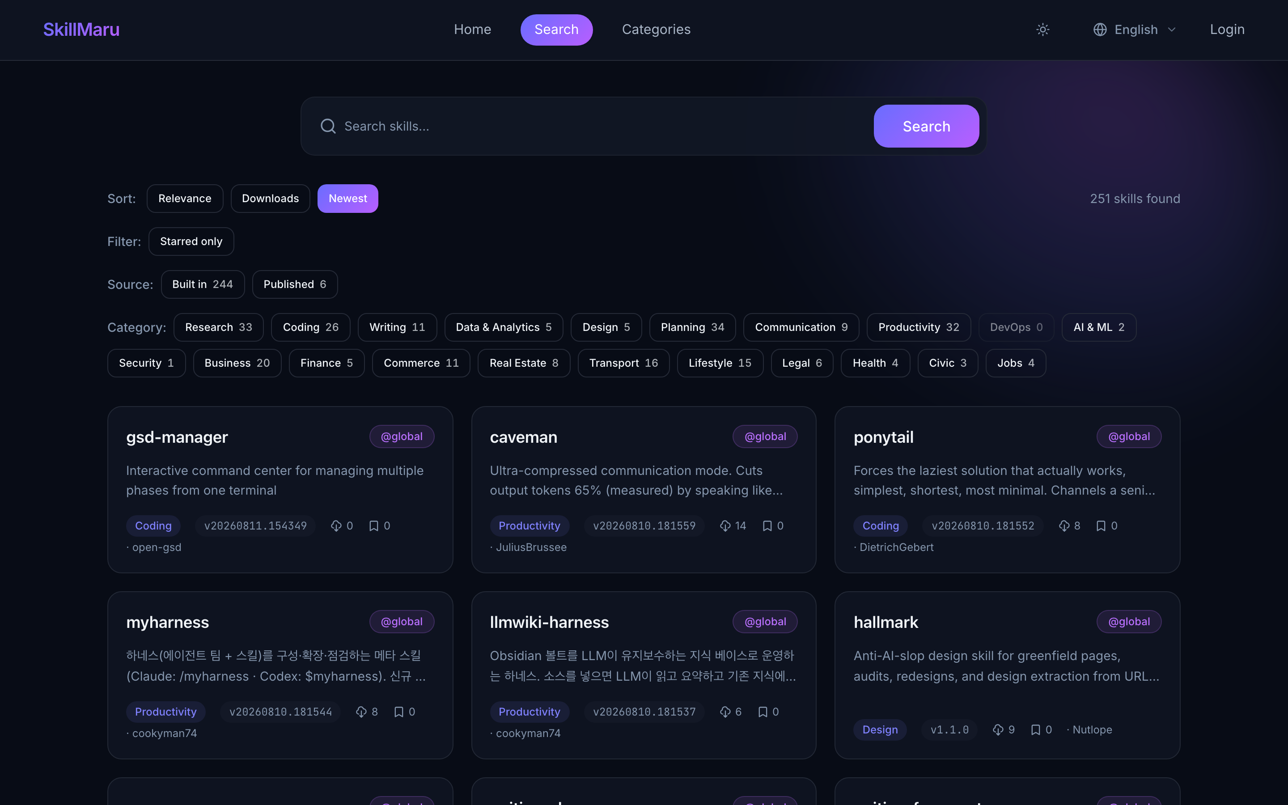Enable the Starred only filter
Screen dimensions: 1288x805
pos(191,241)
